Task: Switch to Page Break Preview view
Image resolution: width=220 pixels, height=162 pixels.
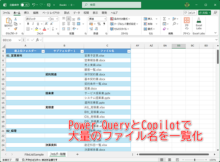Action: click(177, 160)
